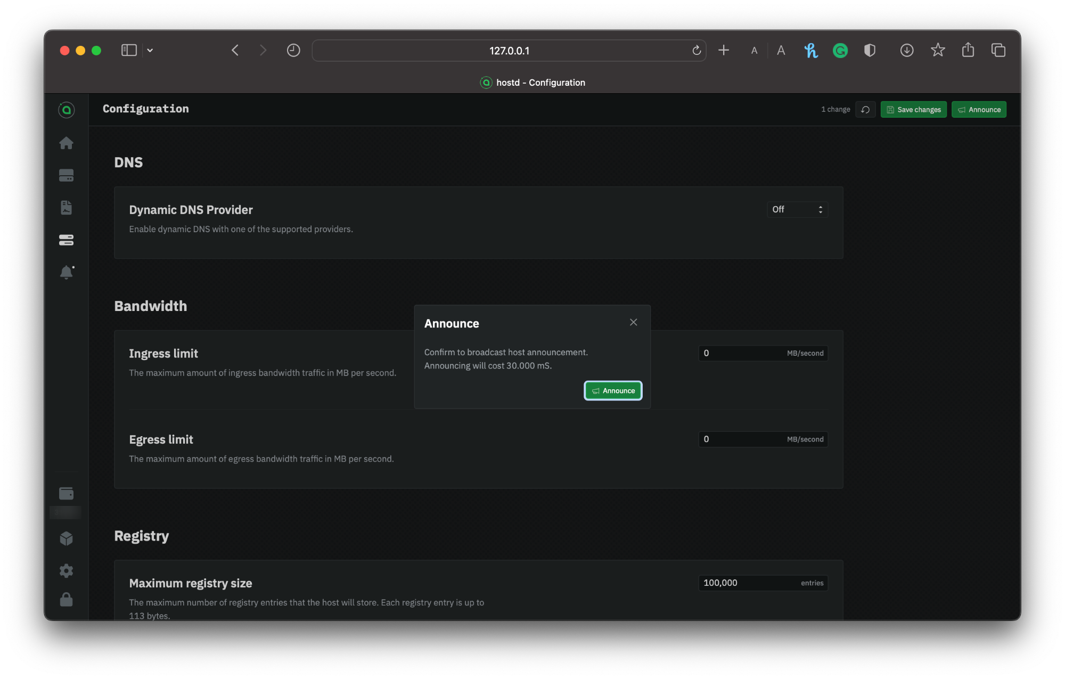Open the Wallet sidebar icon
This screenshot has width=1065, height=679.
tap(66, 494)
